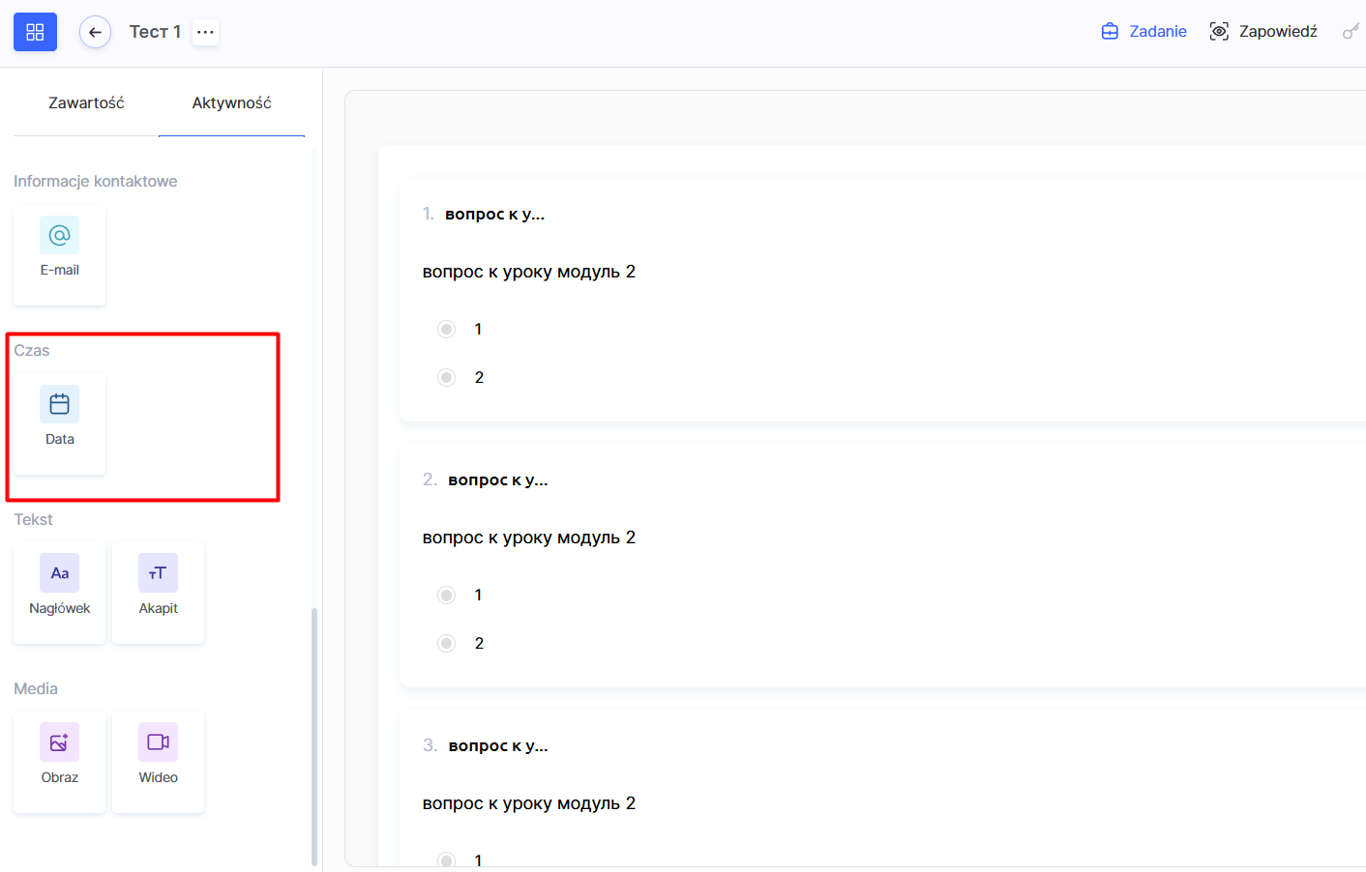Select option 1 in question 1
Viewport: 1366px width, 872px height.
pyautogui.click(x=446, y=330)
